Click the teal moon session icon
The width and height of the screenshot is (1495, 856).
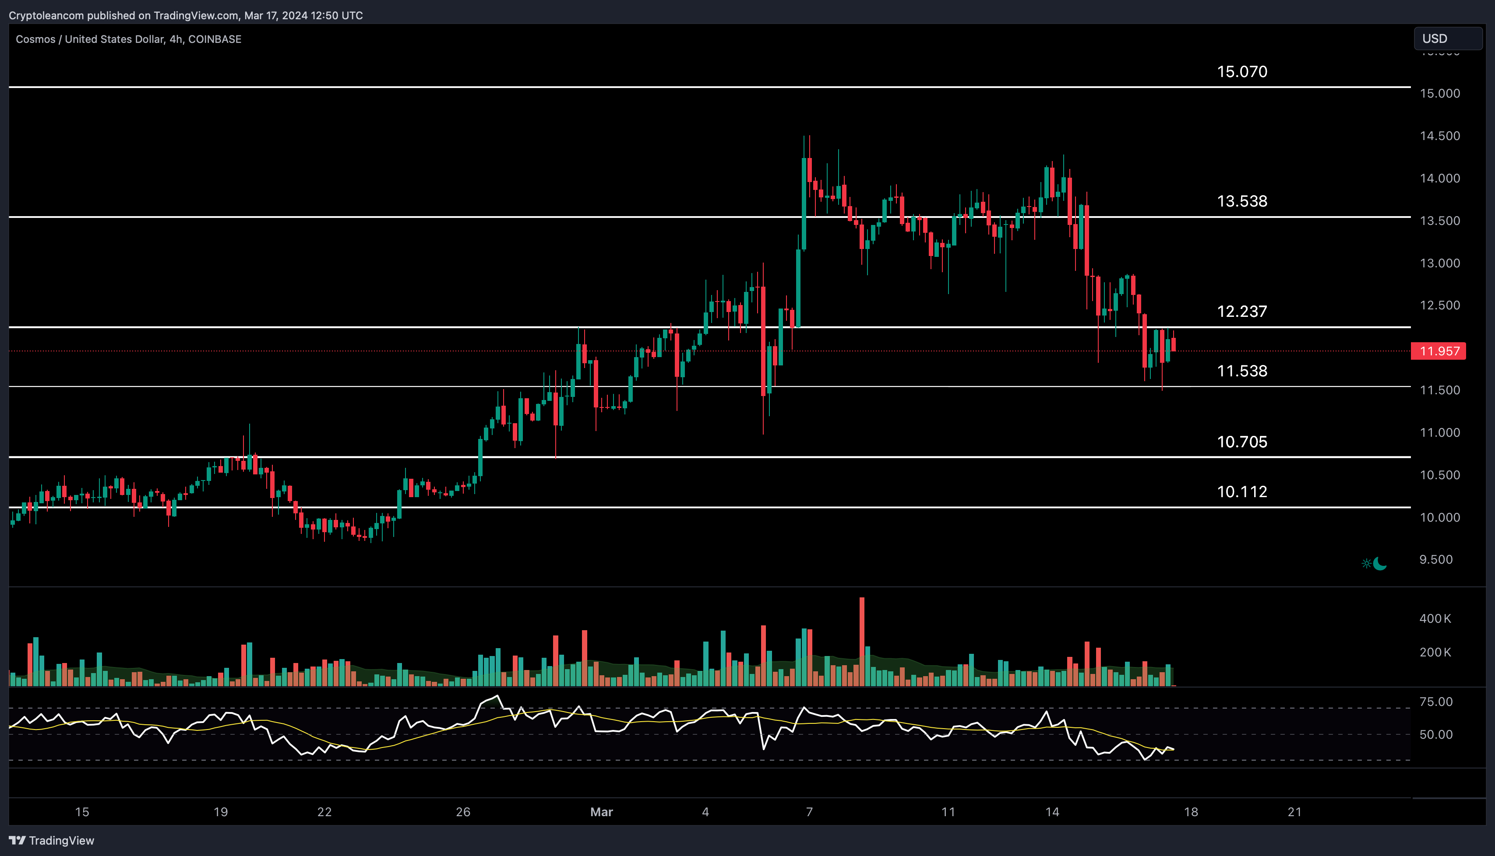pyautogui.click(x=1380, y=564)
